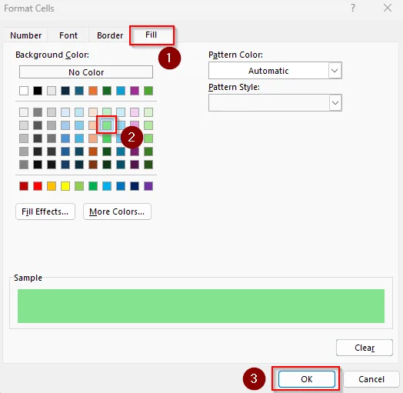Pick the white swatch in top theme row
The height and width of the screenshot is (393, 403).
click(24, 91)
